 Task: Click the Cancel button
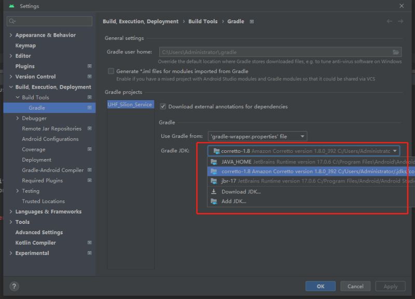coord(355,286)
